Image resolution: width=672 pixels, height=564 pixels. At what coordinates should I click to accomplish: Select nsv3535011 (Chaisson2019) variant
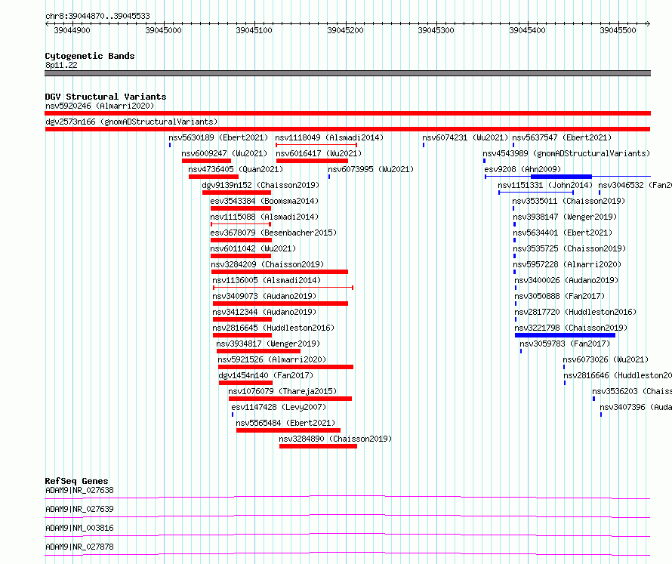pyautogui.click(x=569, y=201)
